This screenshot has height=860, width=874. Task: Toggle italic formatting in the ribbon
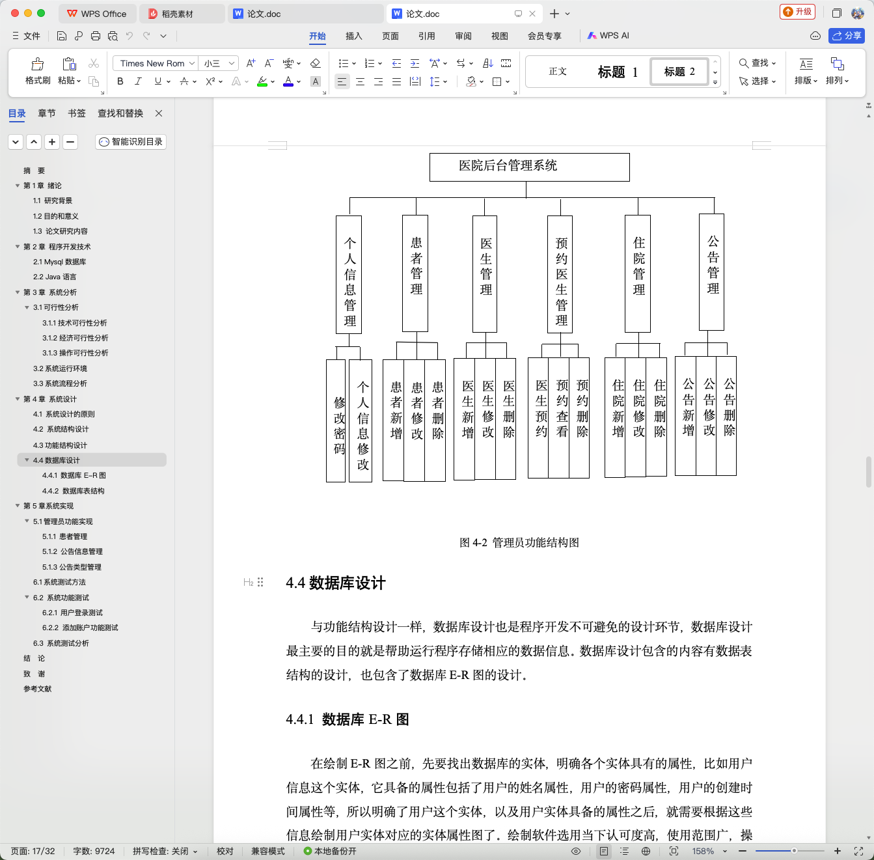point(138,81)
